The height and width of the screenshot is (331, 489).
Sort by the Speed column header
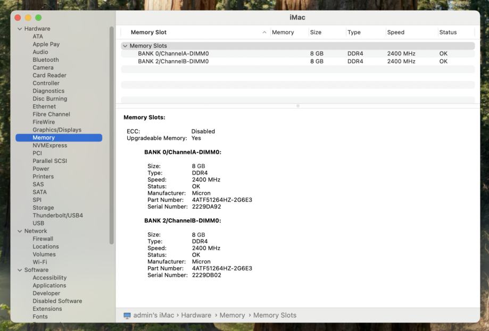coord(396,32)
